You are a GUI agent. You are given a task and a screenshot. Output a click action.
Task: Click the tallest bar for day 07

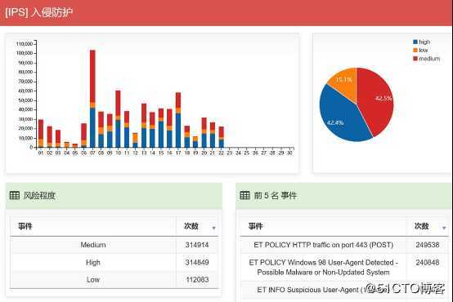92,99
